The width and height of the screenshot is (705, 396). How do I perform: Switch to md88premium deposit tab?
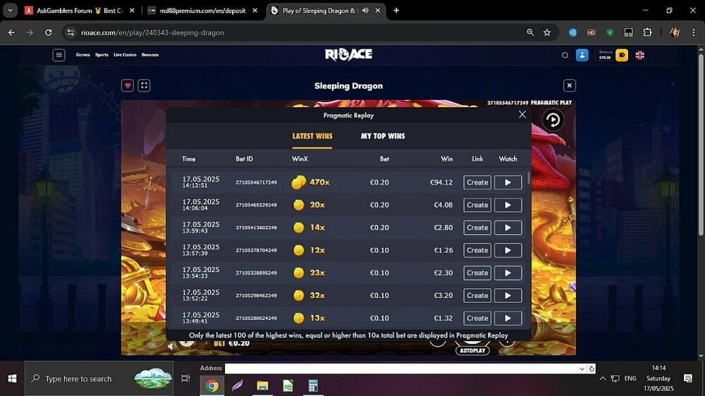coord(202,11)
